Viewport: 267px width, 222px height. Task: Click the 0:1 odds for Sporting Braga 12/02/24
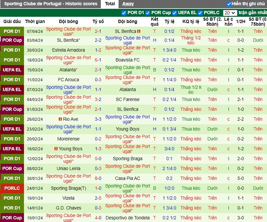(x=169, y=159)
